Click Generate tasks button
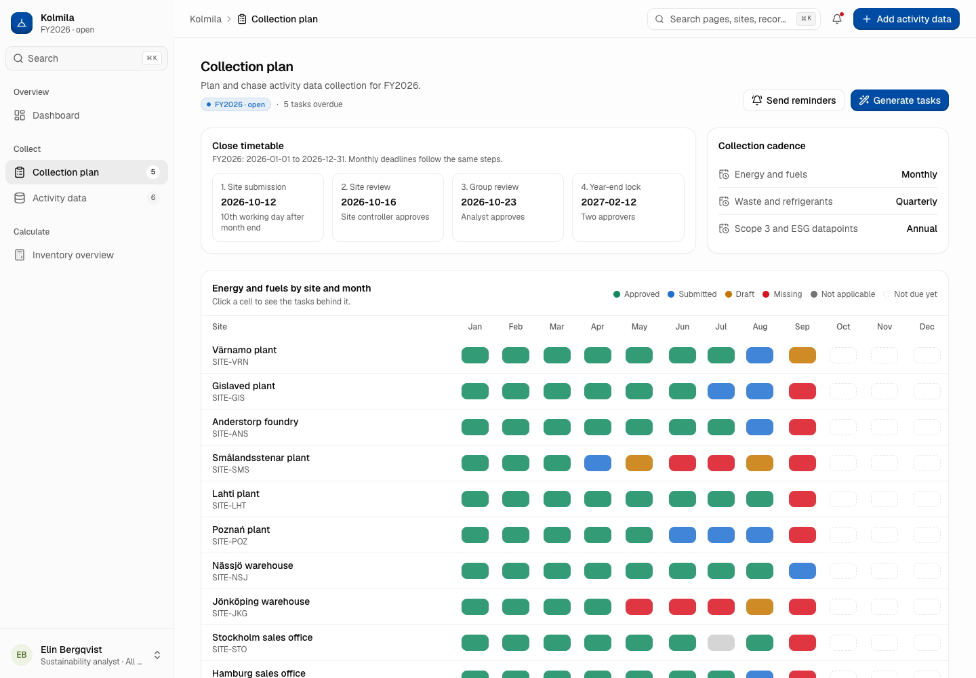Screen dimensions: 976x678 click(899, 100)
